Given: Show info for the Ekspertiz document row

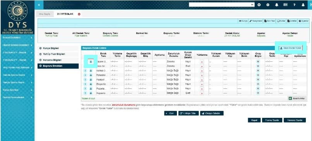Looking at the screenshot, I should (85, 84).
